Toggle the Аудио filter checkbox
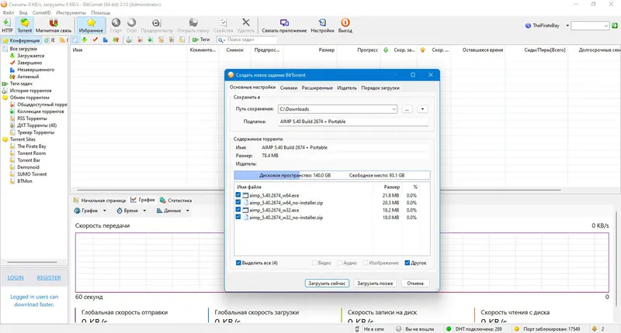621x333 pixels. [x=340, y=263]
